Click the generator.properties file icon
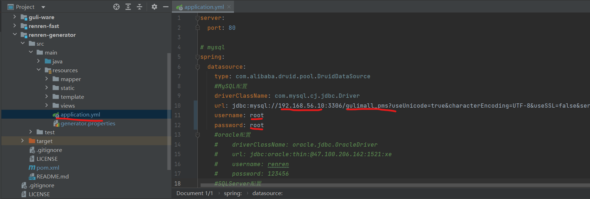This screenshot has height=199, width=590. (56, 124)
